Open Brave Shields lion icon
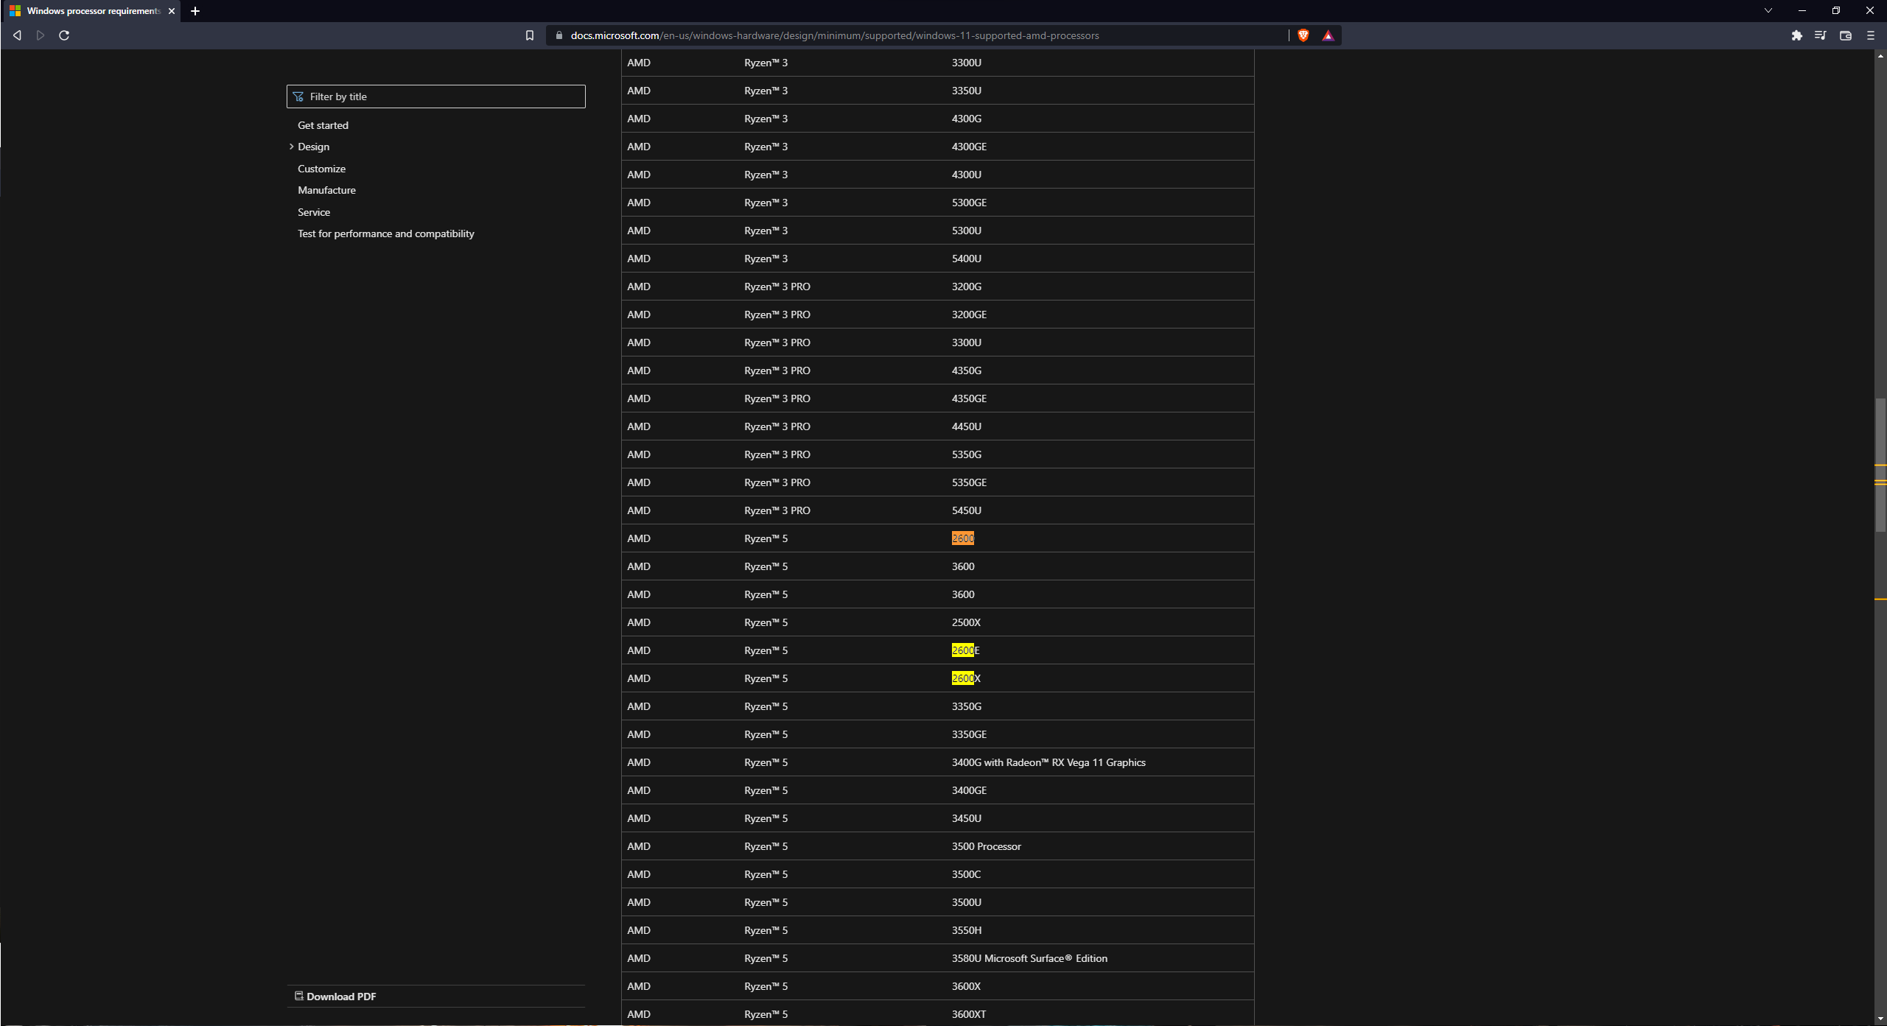Screen dimensions: 1887x1026 1303,35
